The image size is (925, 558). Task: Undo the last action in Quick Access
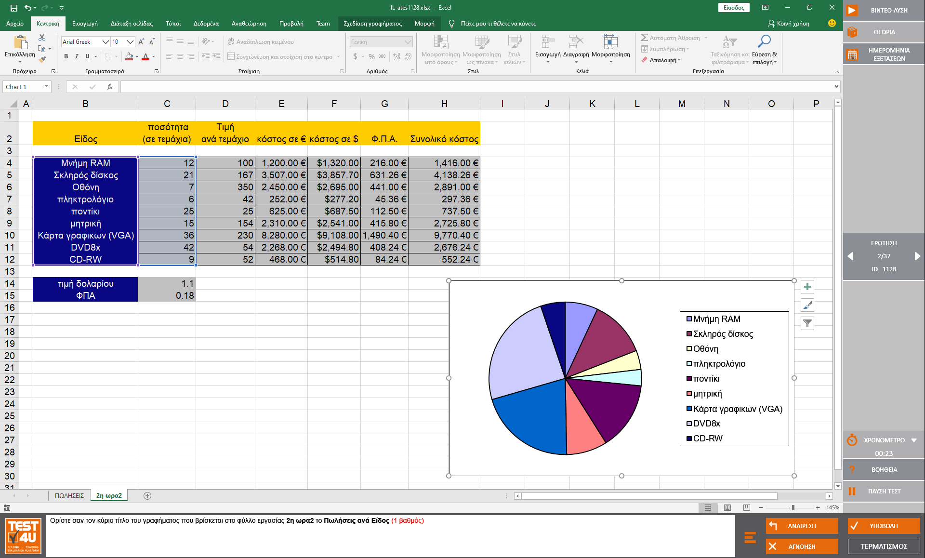point(28,8)
